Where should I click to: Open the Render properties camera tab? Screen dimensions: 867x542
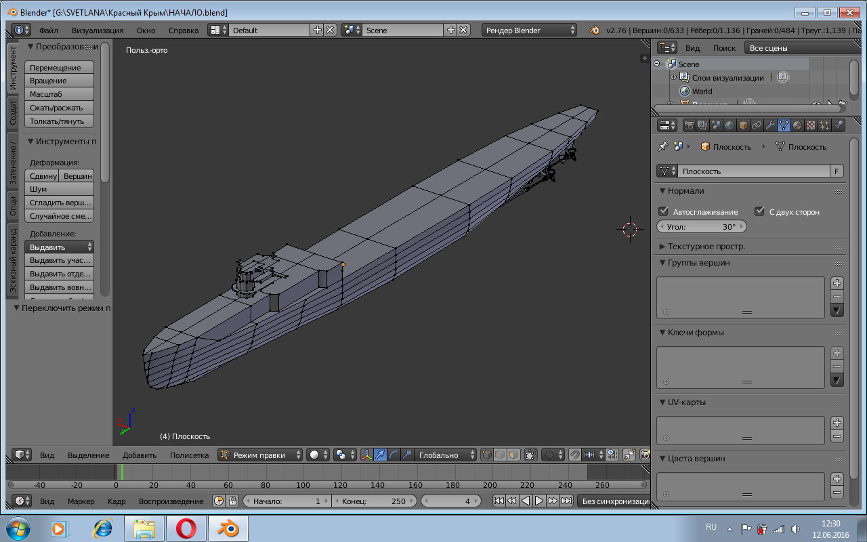689,125
